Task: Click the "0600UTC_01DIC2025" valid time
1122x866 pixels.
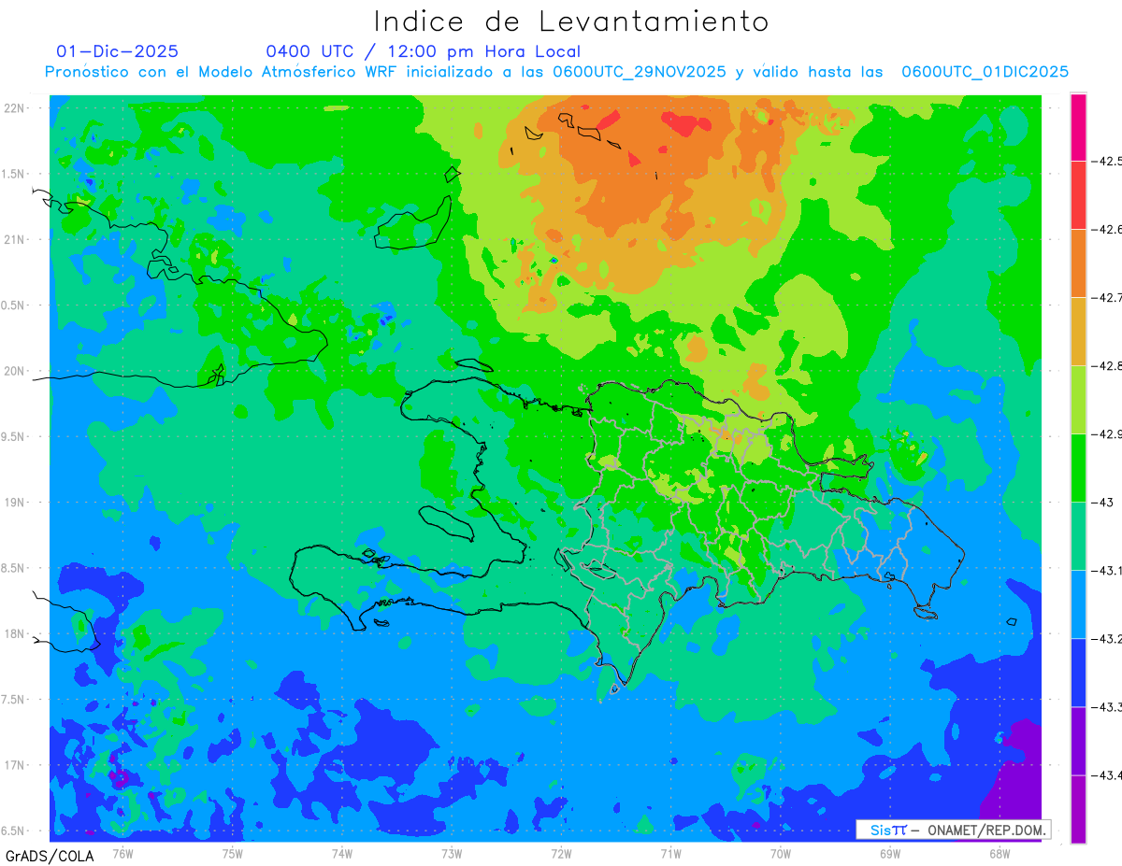Action: [985, 72]
